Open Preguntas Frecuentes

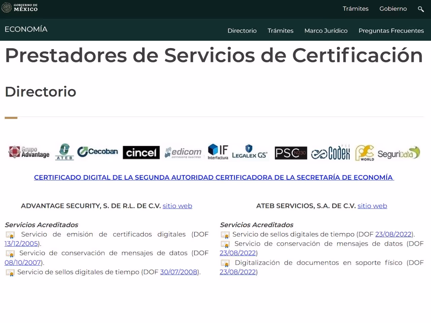(391, 31)
